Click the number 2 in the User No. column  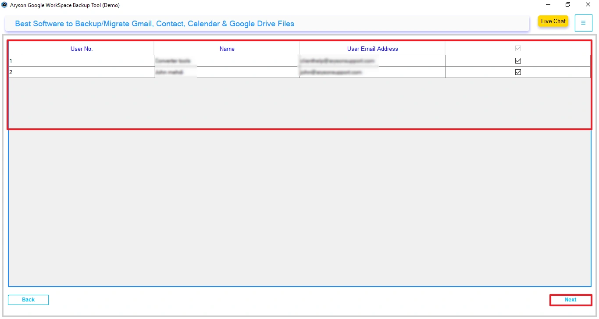coord(11,72)
